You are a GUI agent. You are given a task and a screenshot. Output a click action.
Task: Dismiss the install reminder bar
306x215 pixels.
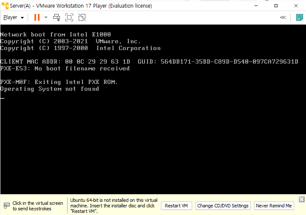point(301,199)
